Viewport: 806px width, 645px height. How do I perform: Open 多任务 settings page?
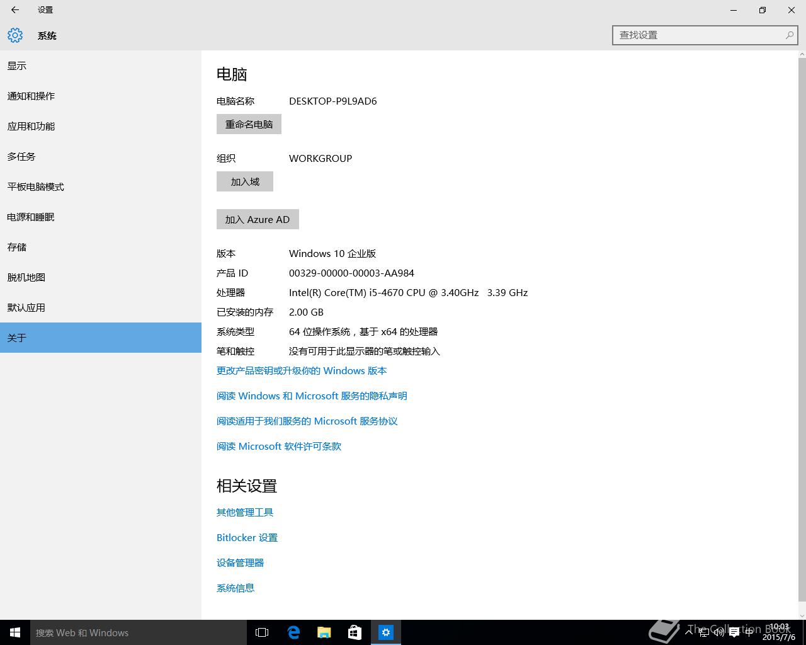[x=101, y=156]
